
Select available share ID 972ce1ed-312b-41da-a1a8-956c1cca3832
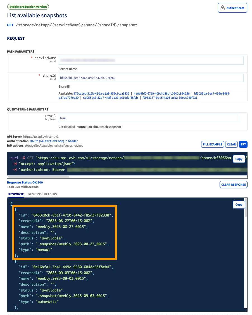click(x=101, y=93)
